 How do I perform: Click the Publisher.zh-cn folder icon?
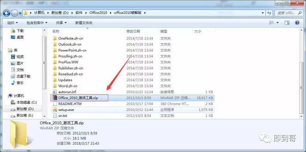[x=55, y=68]
